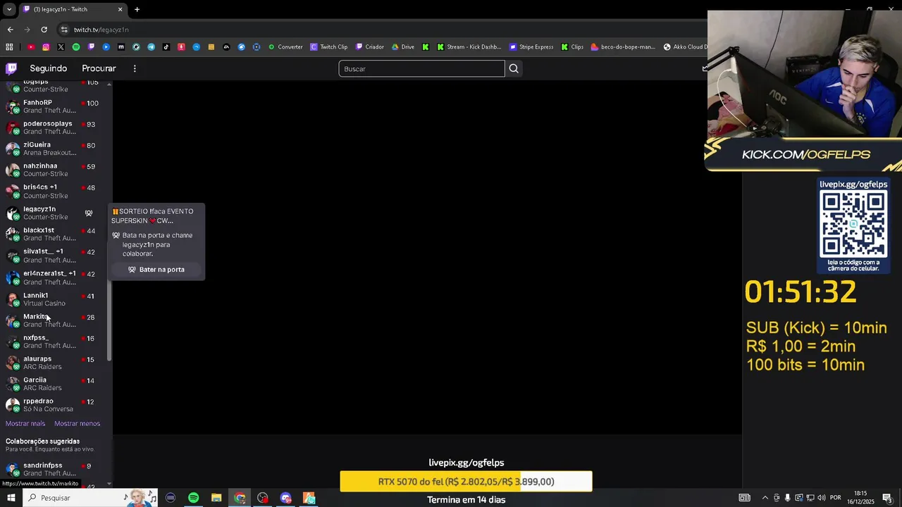Screen dimensions: 902x507
Task: Open poderosoplays channel in sidebar
Action: 55,127
